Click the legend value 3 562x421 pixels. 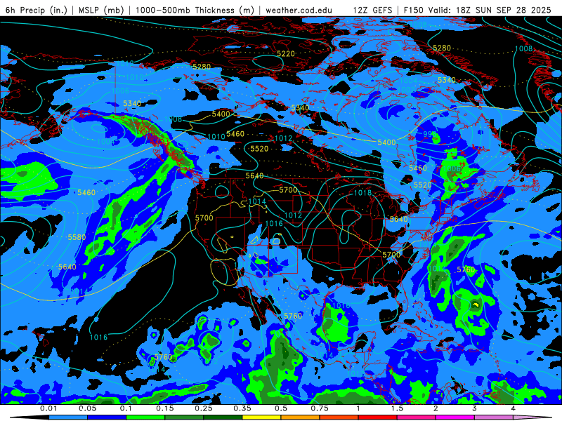pos(475,408)
